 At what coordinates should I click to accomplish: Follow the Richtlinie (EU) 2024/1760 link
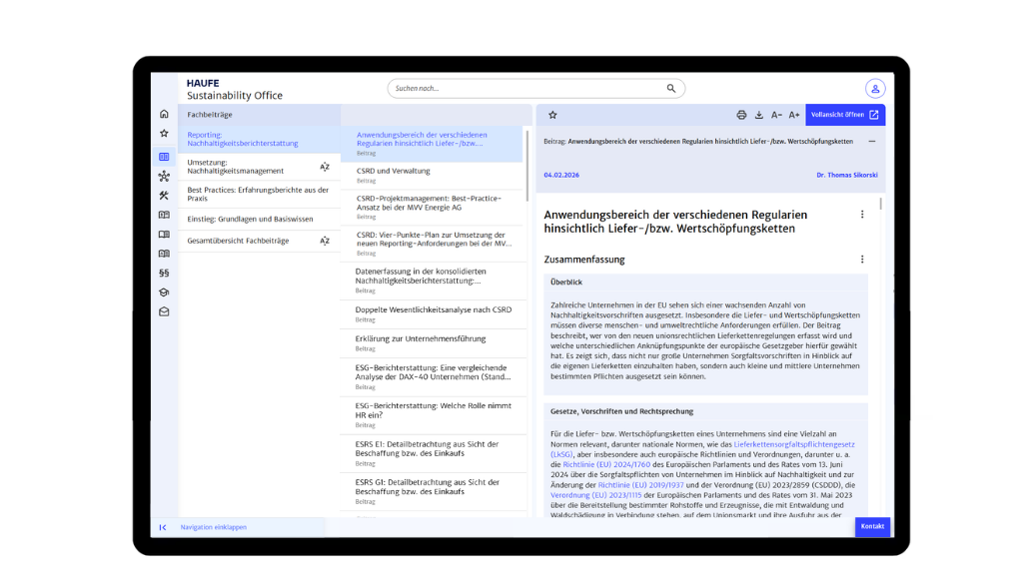click(606, 464)
